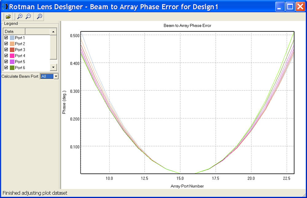Click the 'Beam to Array Phase Error' plot title
The height and width of the screenshot is (198, 307).
187,26
